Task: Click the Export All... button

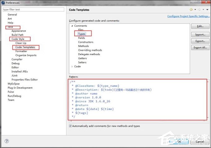Action: pyautogui.click(x=200, y=48)
